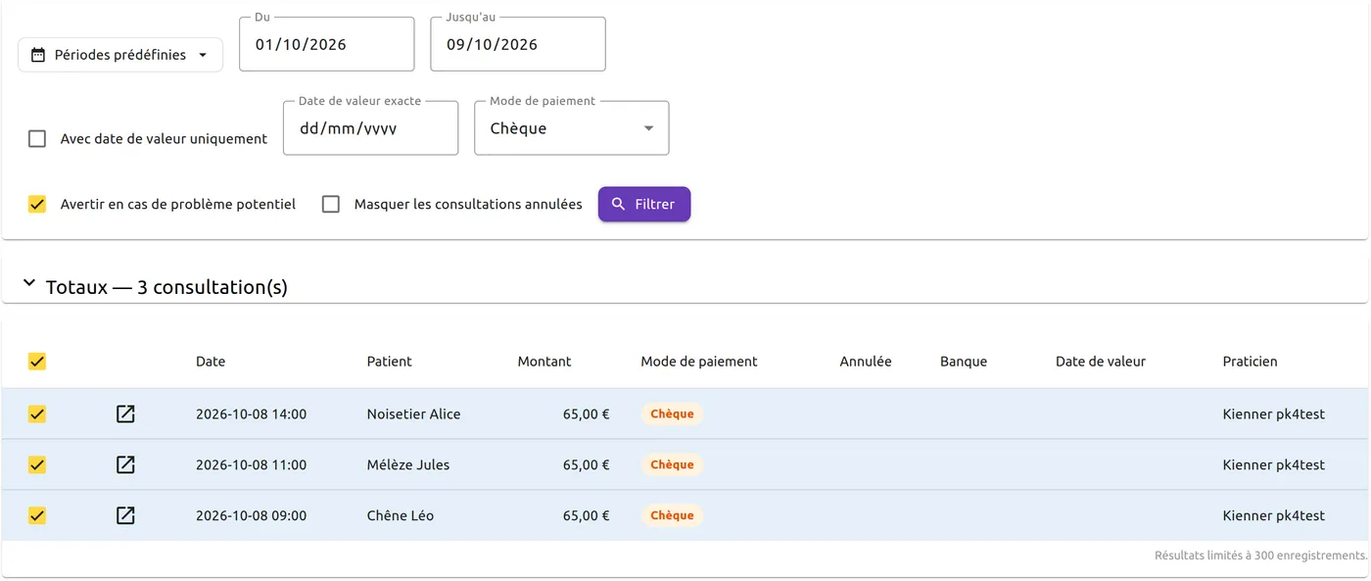
Task: Open the Chêne Léo consultation link icon
Action: pos(125,515)
